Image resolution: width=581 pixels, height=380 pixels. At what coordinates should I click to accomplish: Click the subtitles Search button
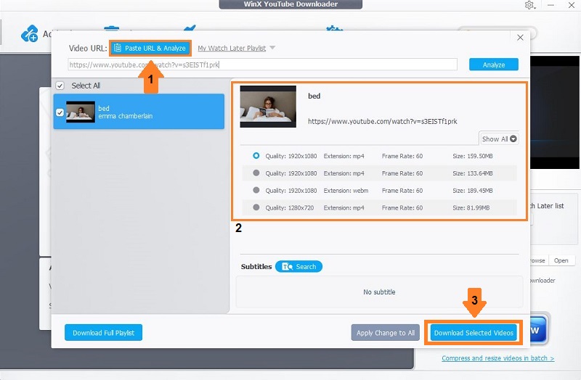[298, 267]
